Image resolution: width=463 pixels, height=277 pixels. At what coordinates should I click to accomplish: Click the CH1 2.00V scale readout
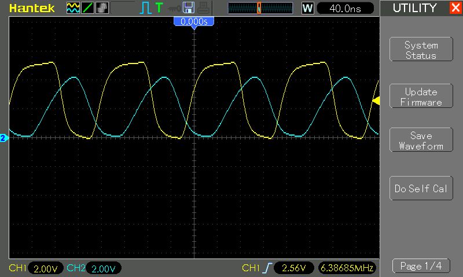[x=46, y=268]
